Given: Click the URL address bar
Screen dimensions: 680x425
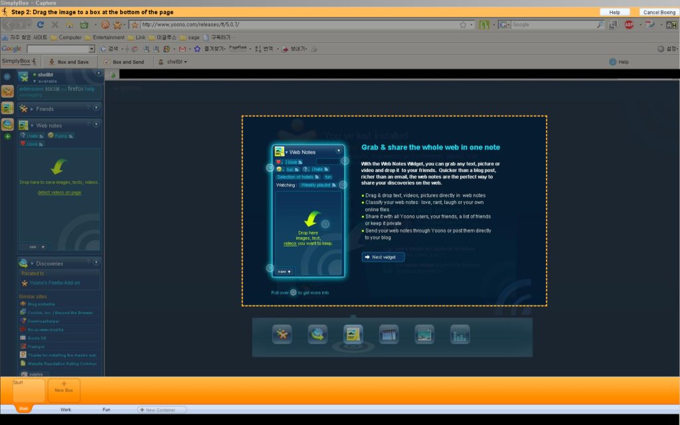Looking at the screenshot, I should 299,25.
